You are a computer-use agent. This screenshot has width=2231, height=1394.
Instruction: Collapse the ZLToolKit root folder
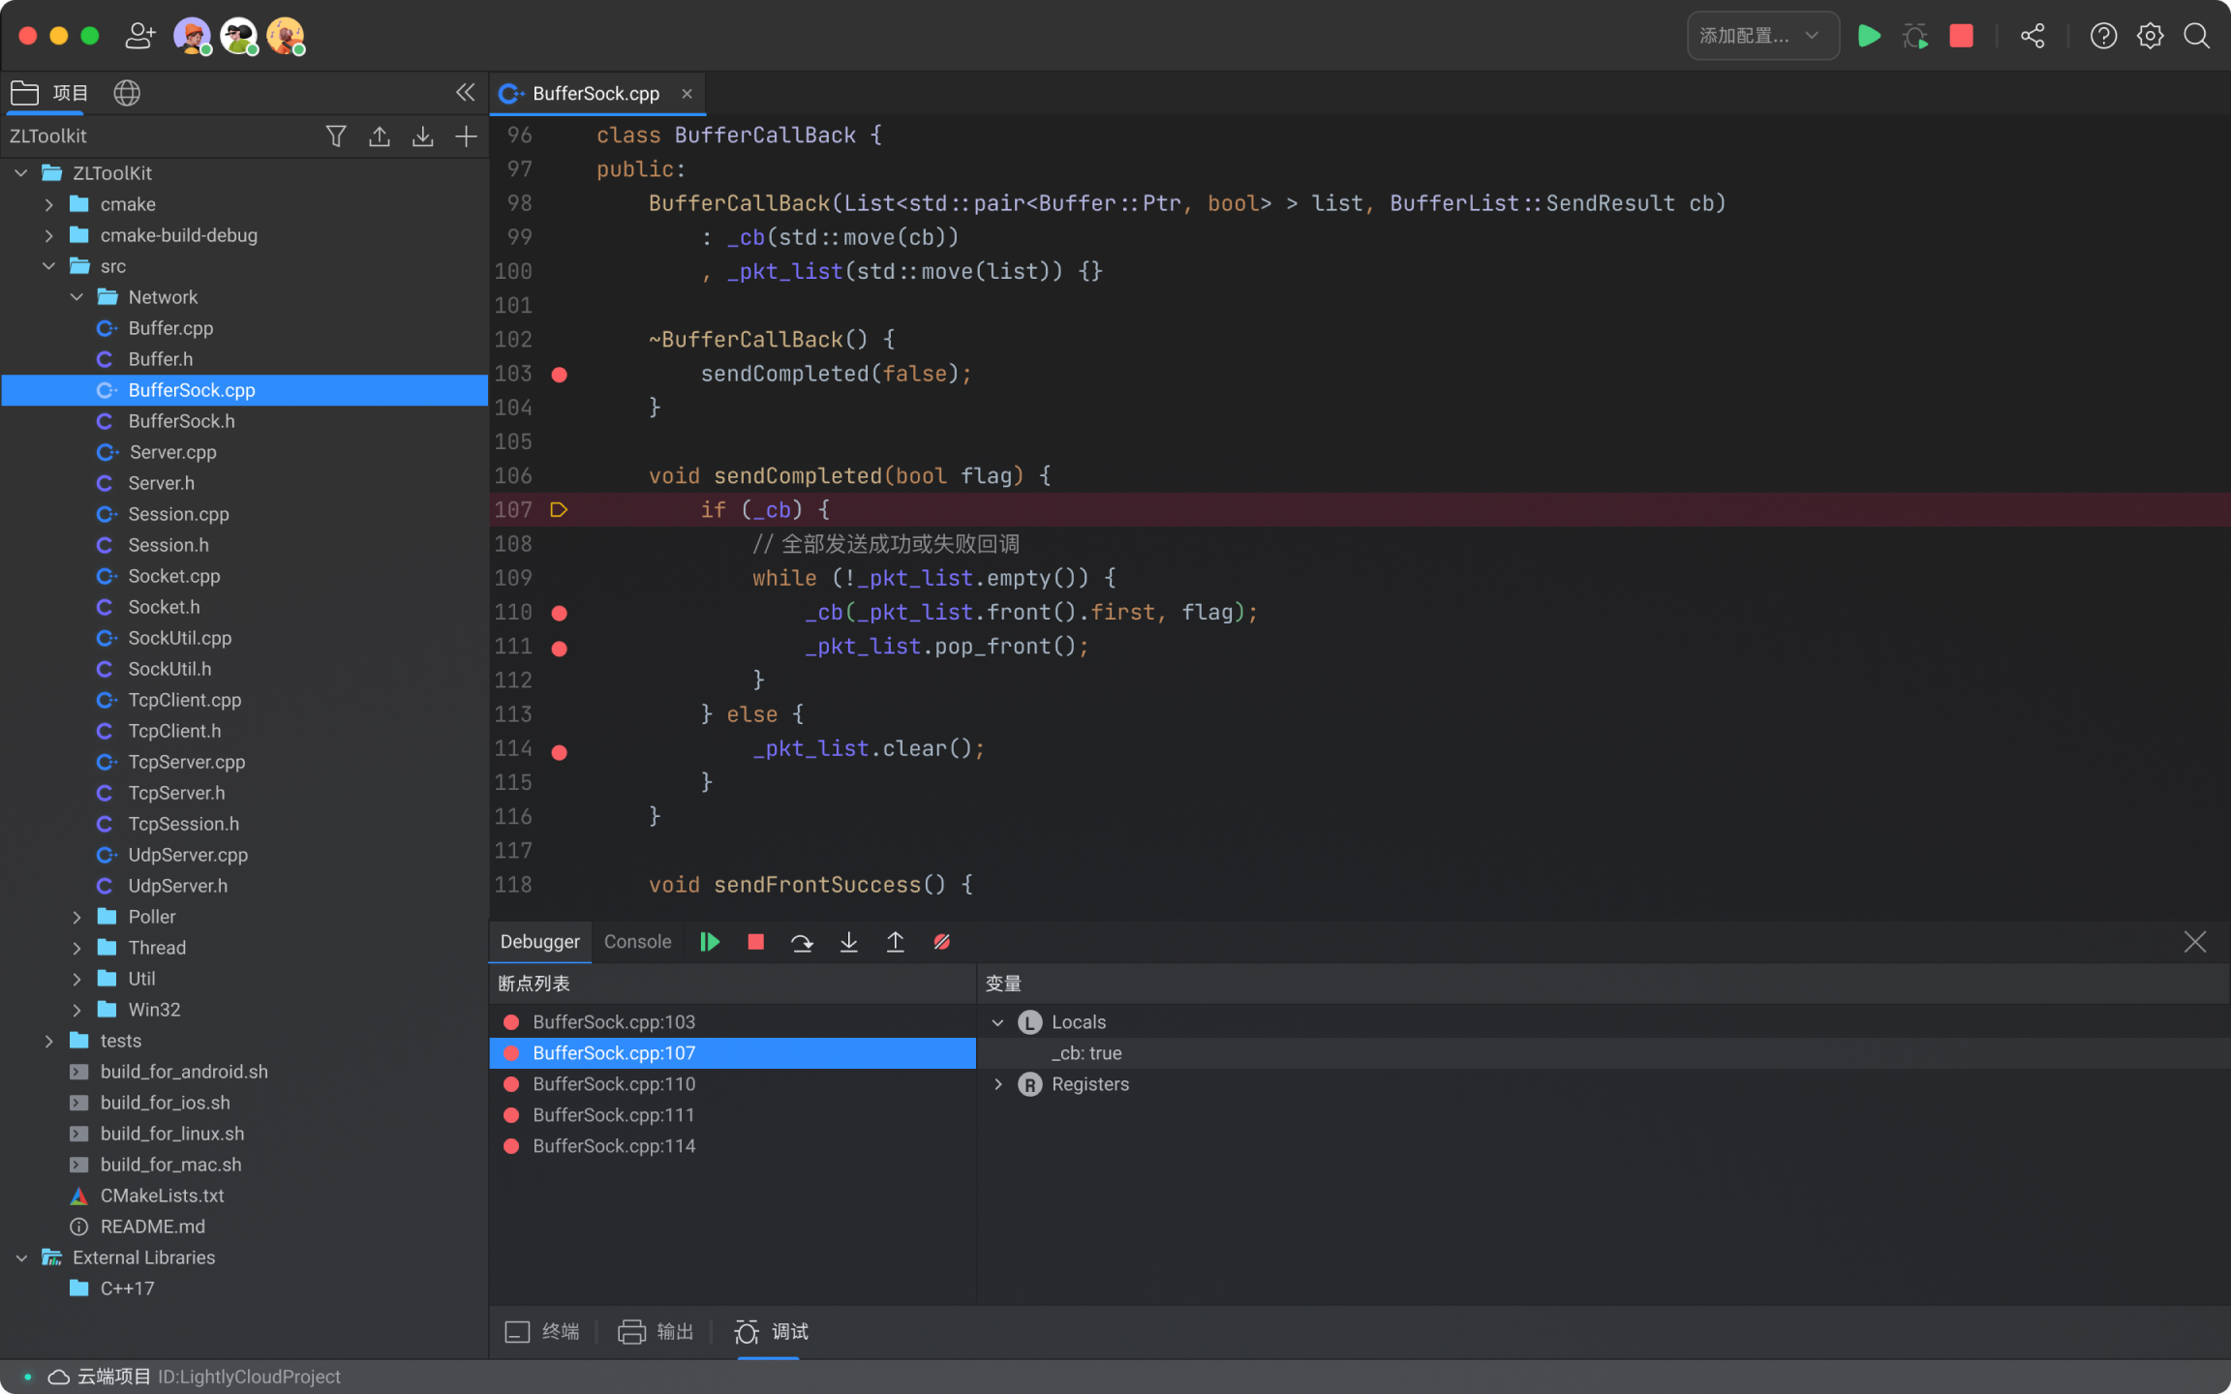pos(21,173)
